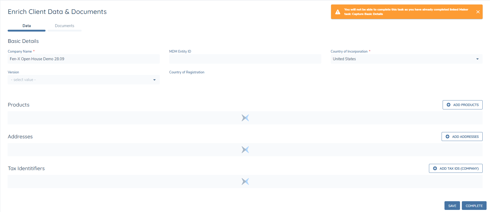Switch to the Documents tab
Viewport: 490px width, 212px height.
(x=64, y=26)
